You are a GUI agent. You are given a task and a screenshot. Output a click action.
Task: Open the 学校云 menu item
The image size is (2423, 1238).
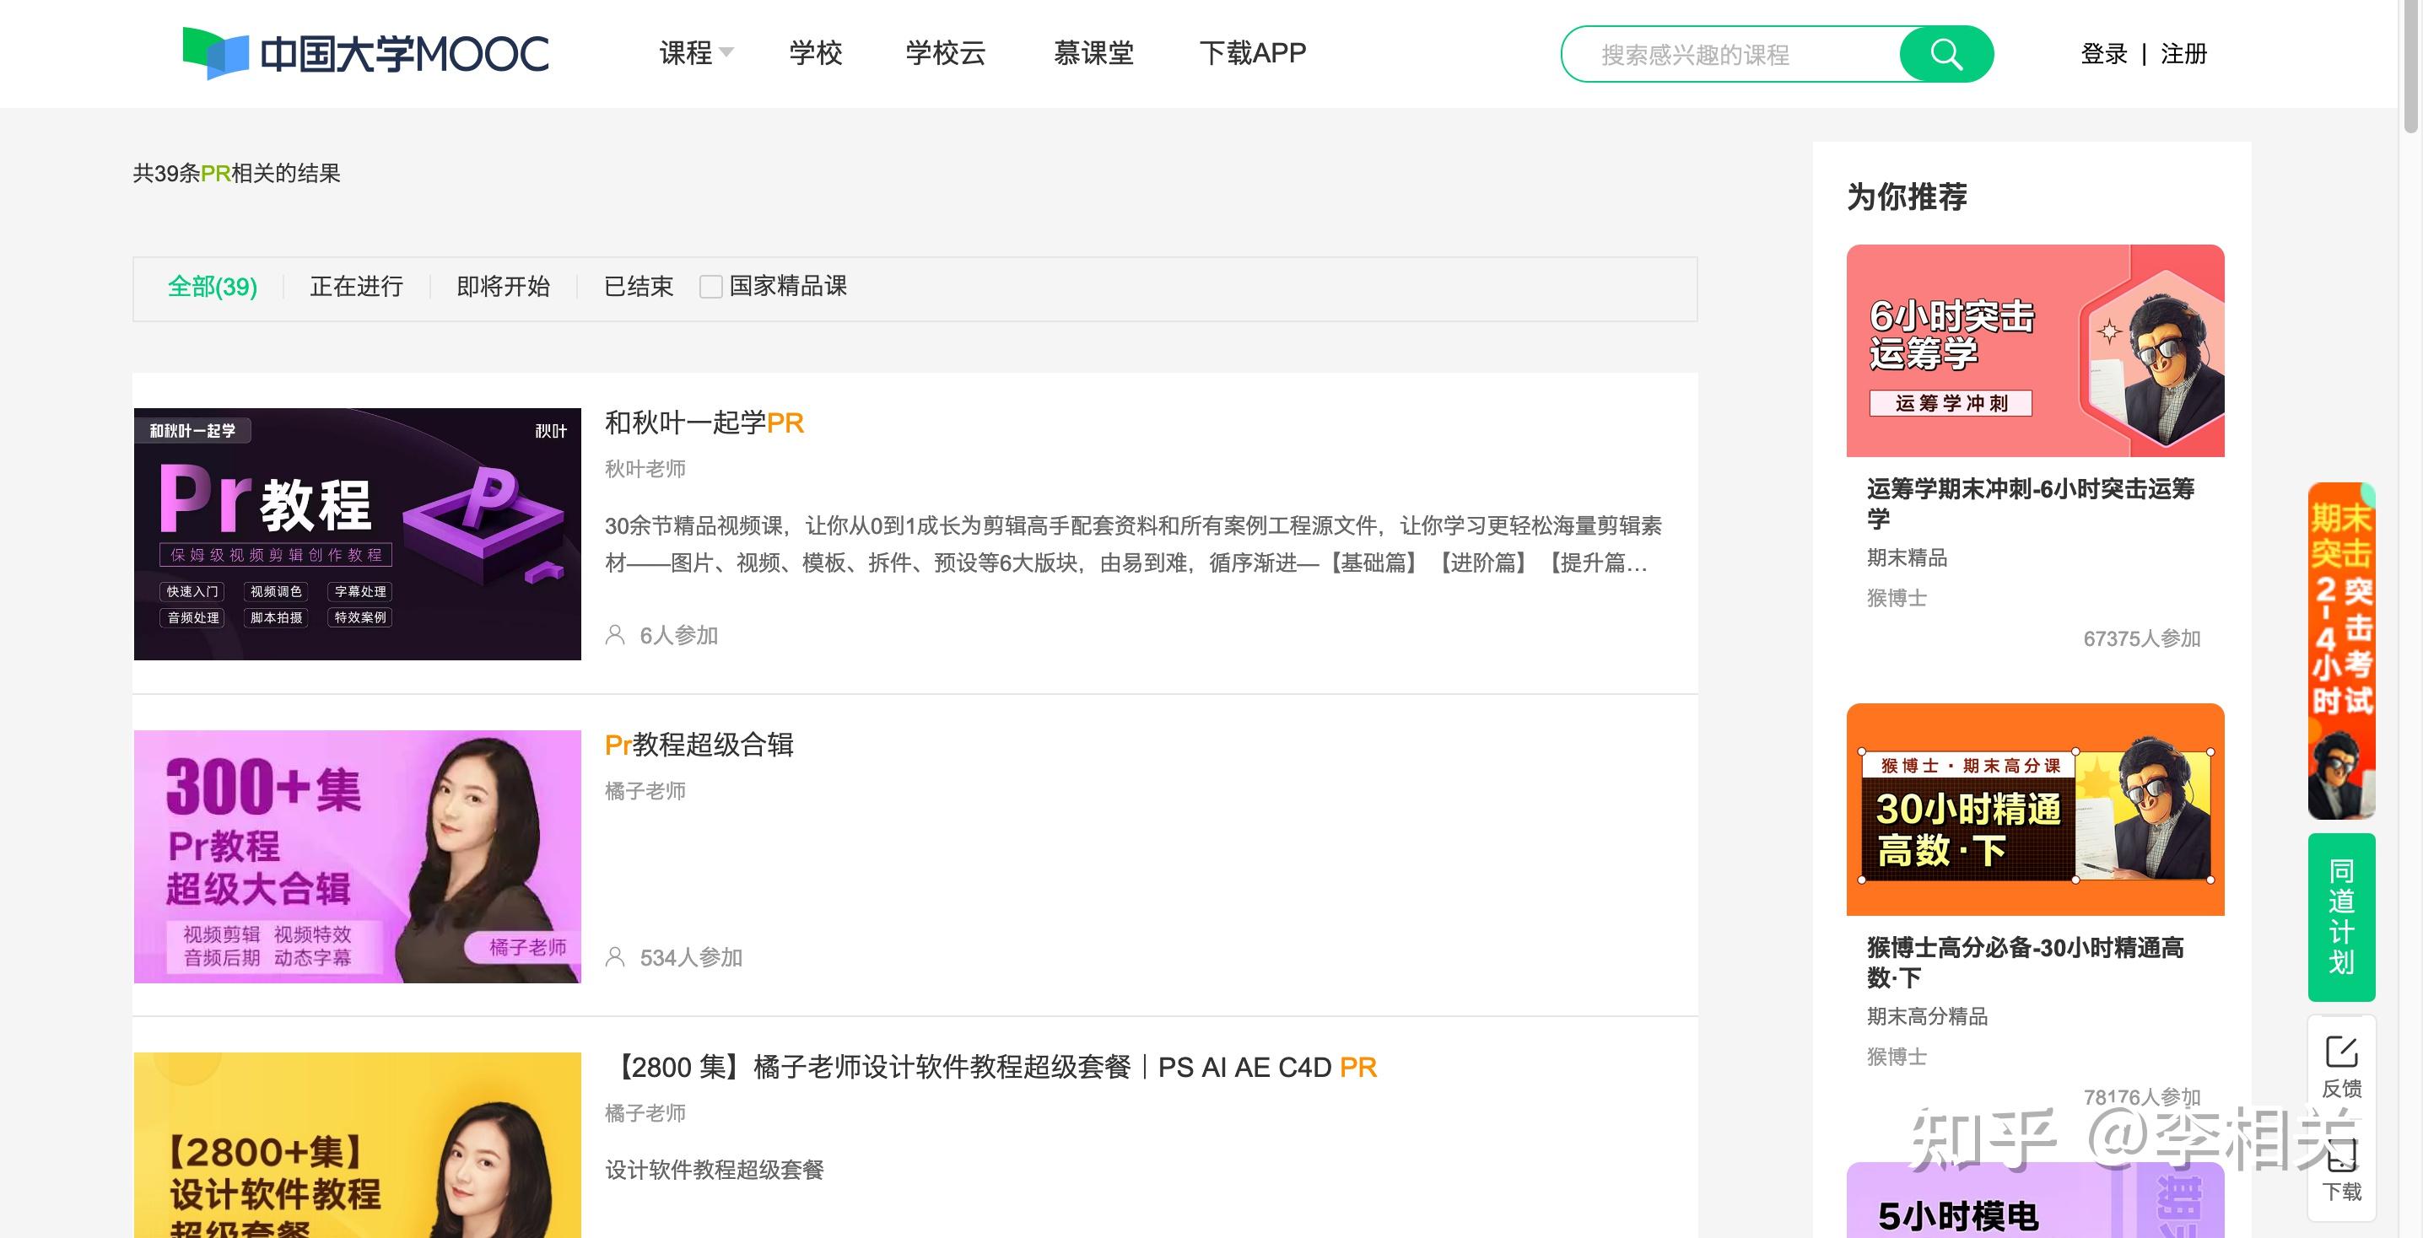(944, 52)
